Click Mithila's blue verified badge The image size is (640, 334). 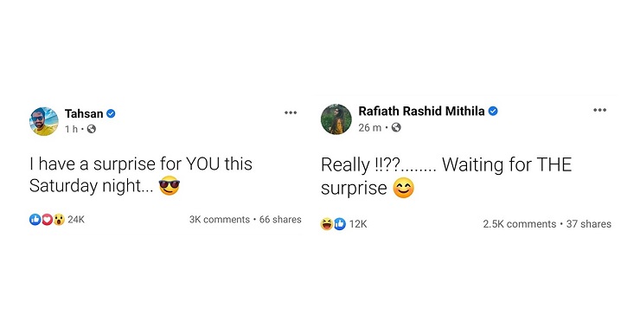point(493,111)
